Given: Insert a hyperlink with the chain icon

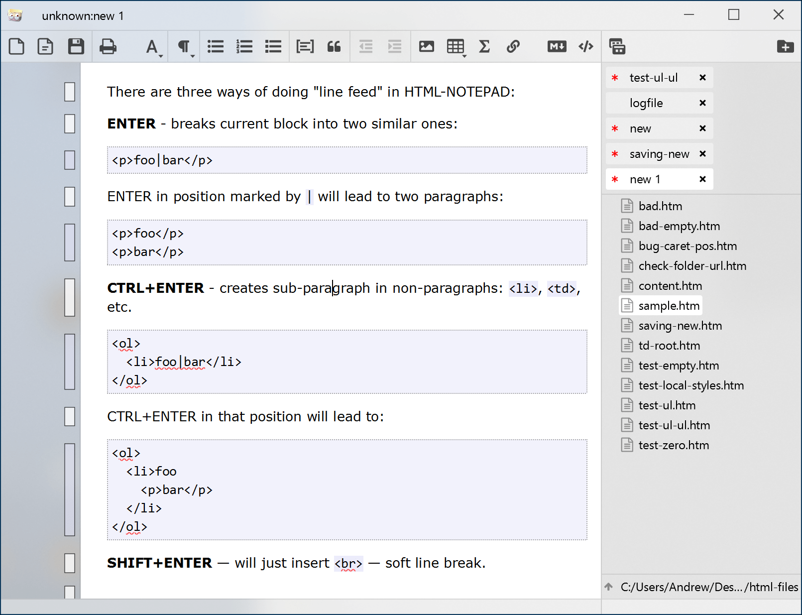Looking at the screenshot, I should (x=513, y=46).
